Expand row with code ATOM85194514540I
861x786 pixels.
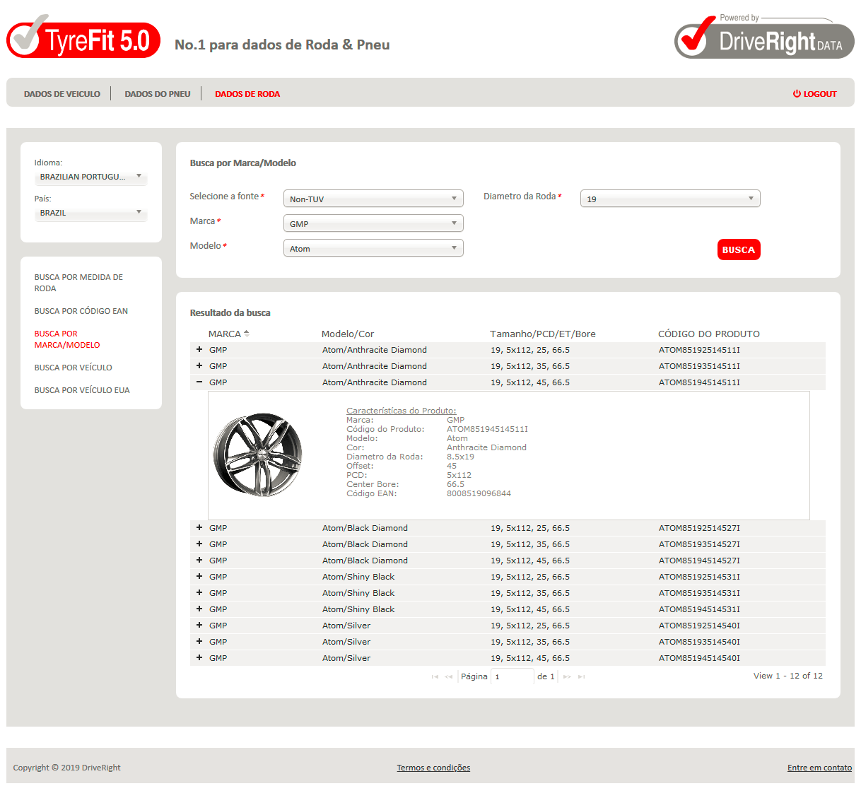[x=199, y=657]
